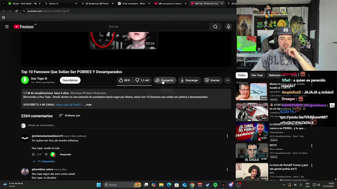This screenshot has width=337, height=189.
Task: Focus the Añade un comentario field
Action: click(x=128, y=125)
